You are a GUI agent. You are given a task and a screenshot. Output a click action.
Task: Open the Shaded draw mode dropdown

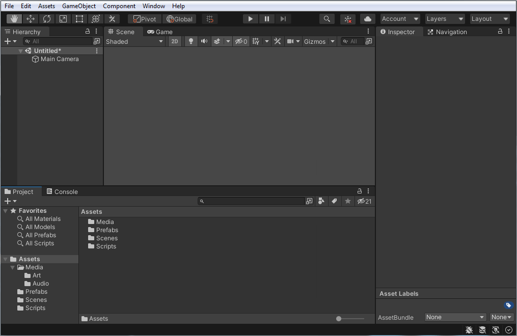(135, 41)
